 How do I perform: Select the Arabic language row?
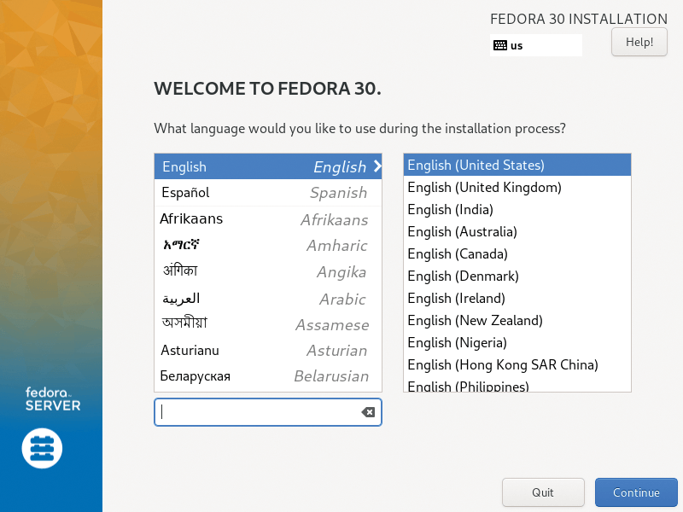[x=268, y=299]
